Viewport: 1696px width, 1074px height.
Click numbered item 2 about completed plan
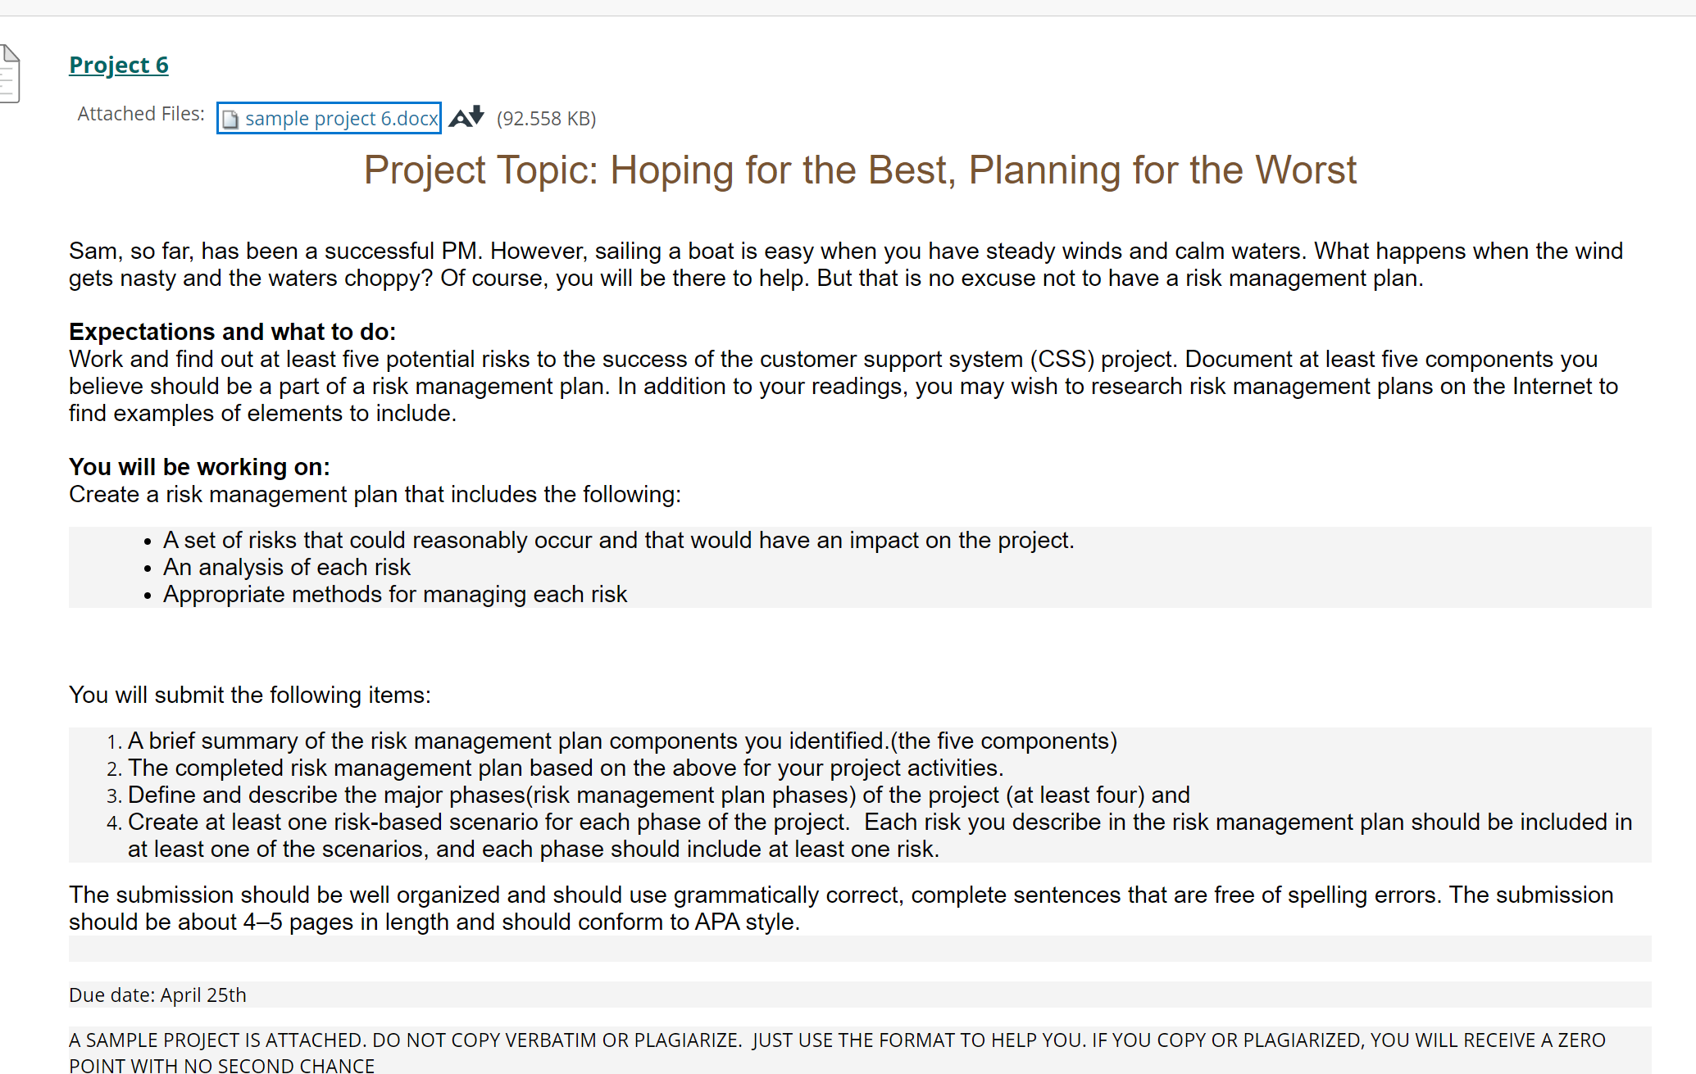[x=566, y=768]
